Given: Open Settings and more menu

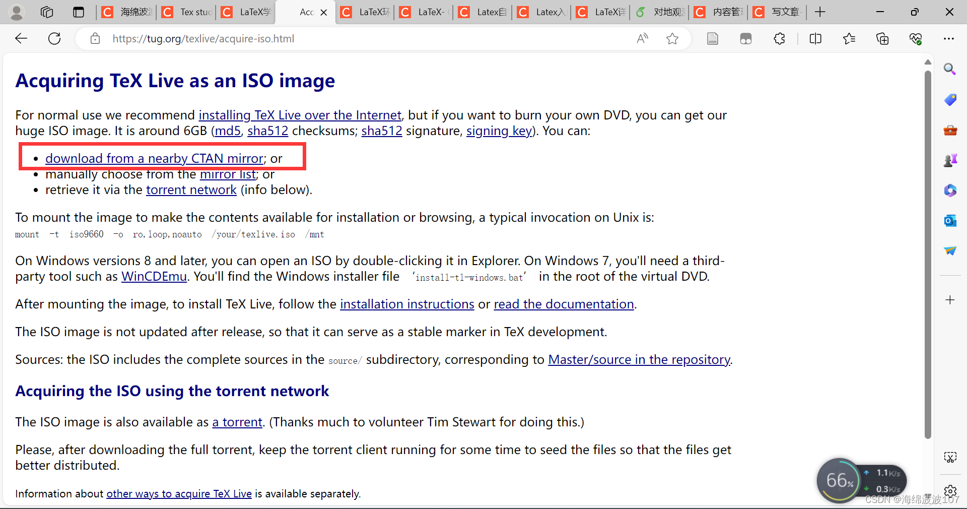Looking at the screenshot, I should coord(949,38).
